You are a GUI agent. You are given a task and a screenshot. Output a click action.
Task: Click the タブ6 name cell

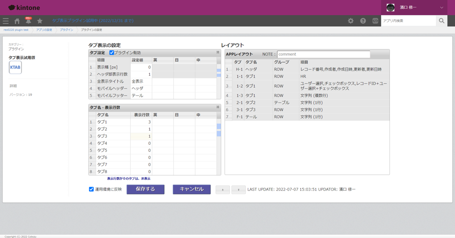click(x=113, y=157)
